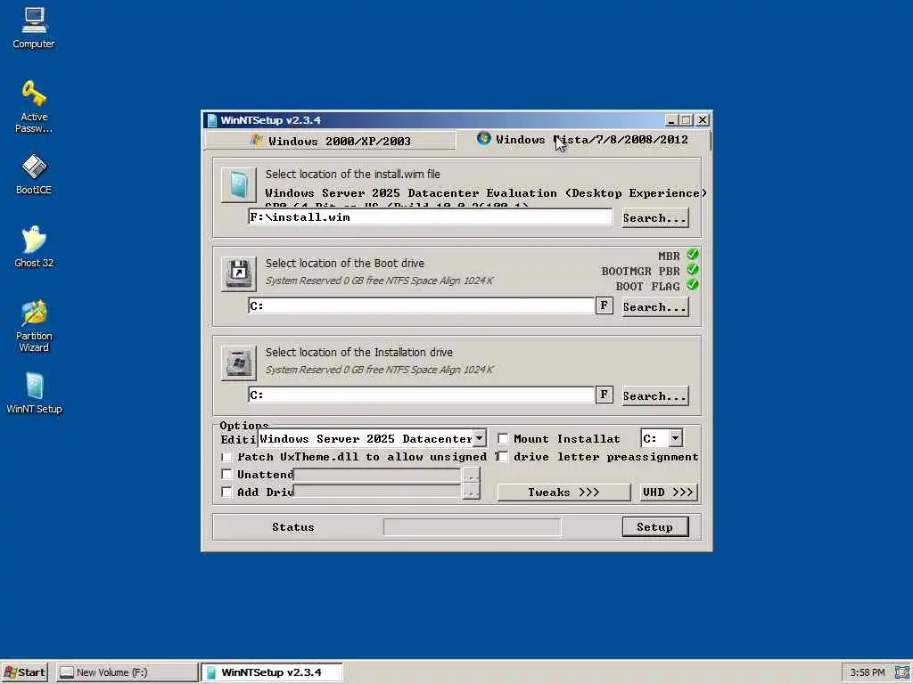The height and width of the screenshot is (684, 913).
Task: Click Search for the Boot drive
Action: [x=655, y=307]
